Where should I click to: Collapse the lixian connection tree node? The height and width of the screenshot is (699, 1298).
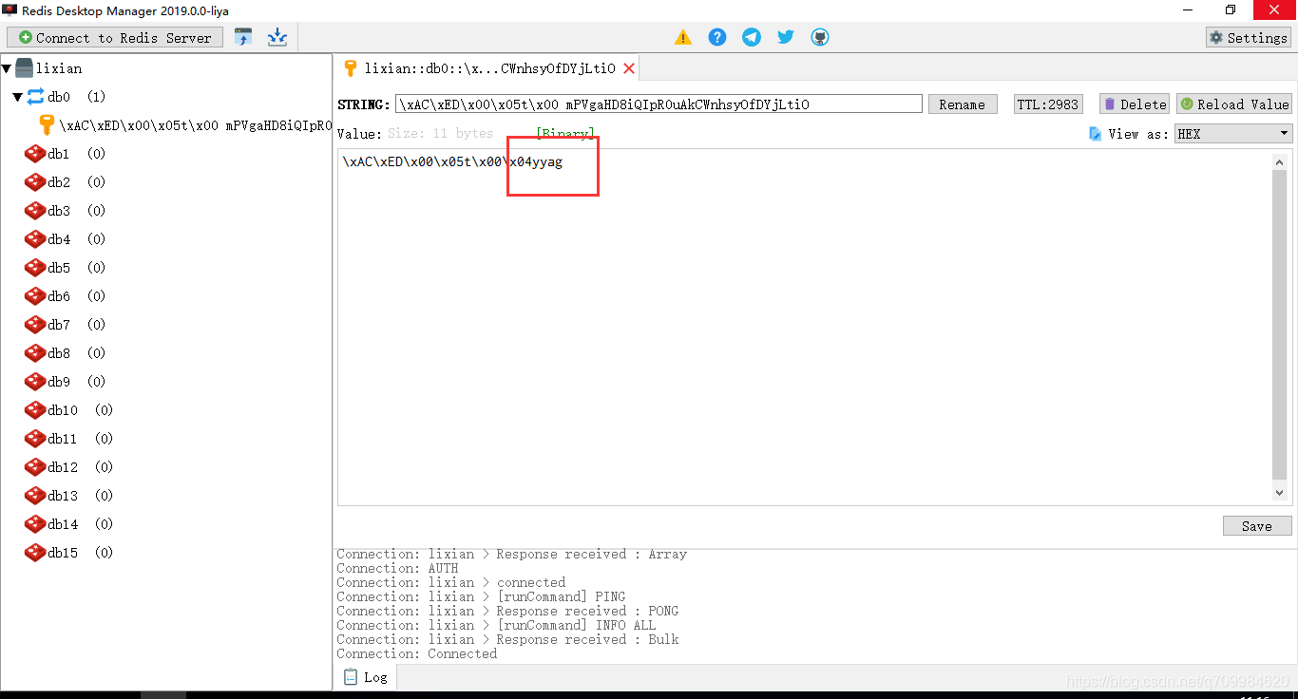click(7, 68)
